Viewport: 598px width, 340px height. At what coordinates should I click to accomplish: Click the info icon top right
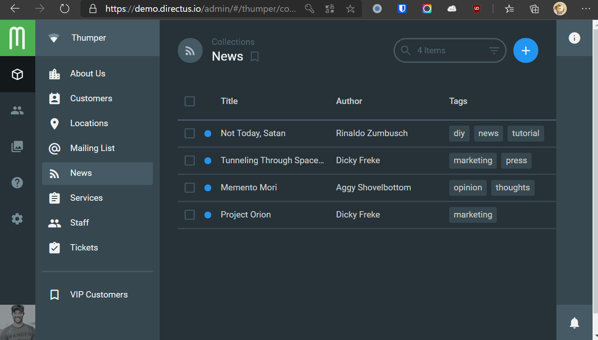(x=574, y=38)
